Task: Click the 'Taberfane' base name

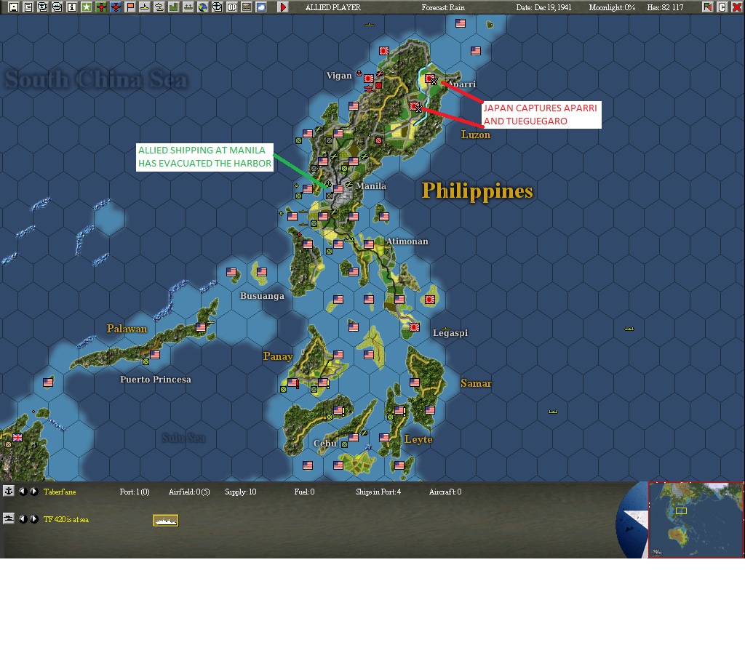Action: [60, 492]
